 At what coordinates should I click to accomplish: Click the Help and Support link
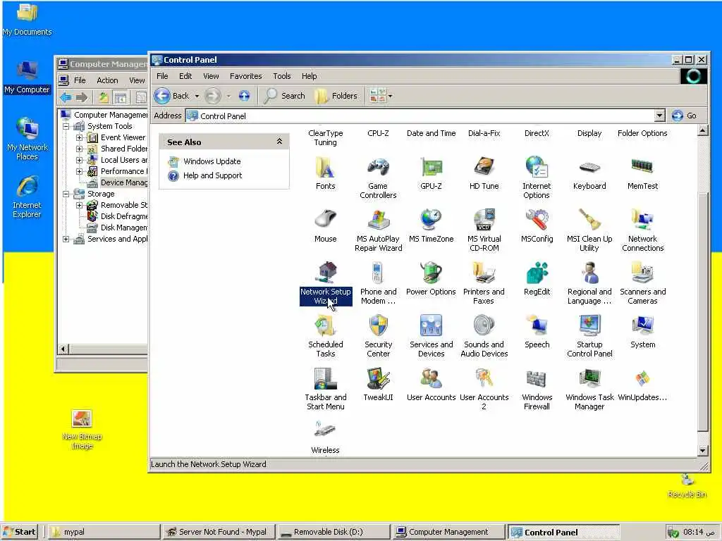click(212, 175)
